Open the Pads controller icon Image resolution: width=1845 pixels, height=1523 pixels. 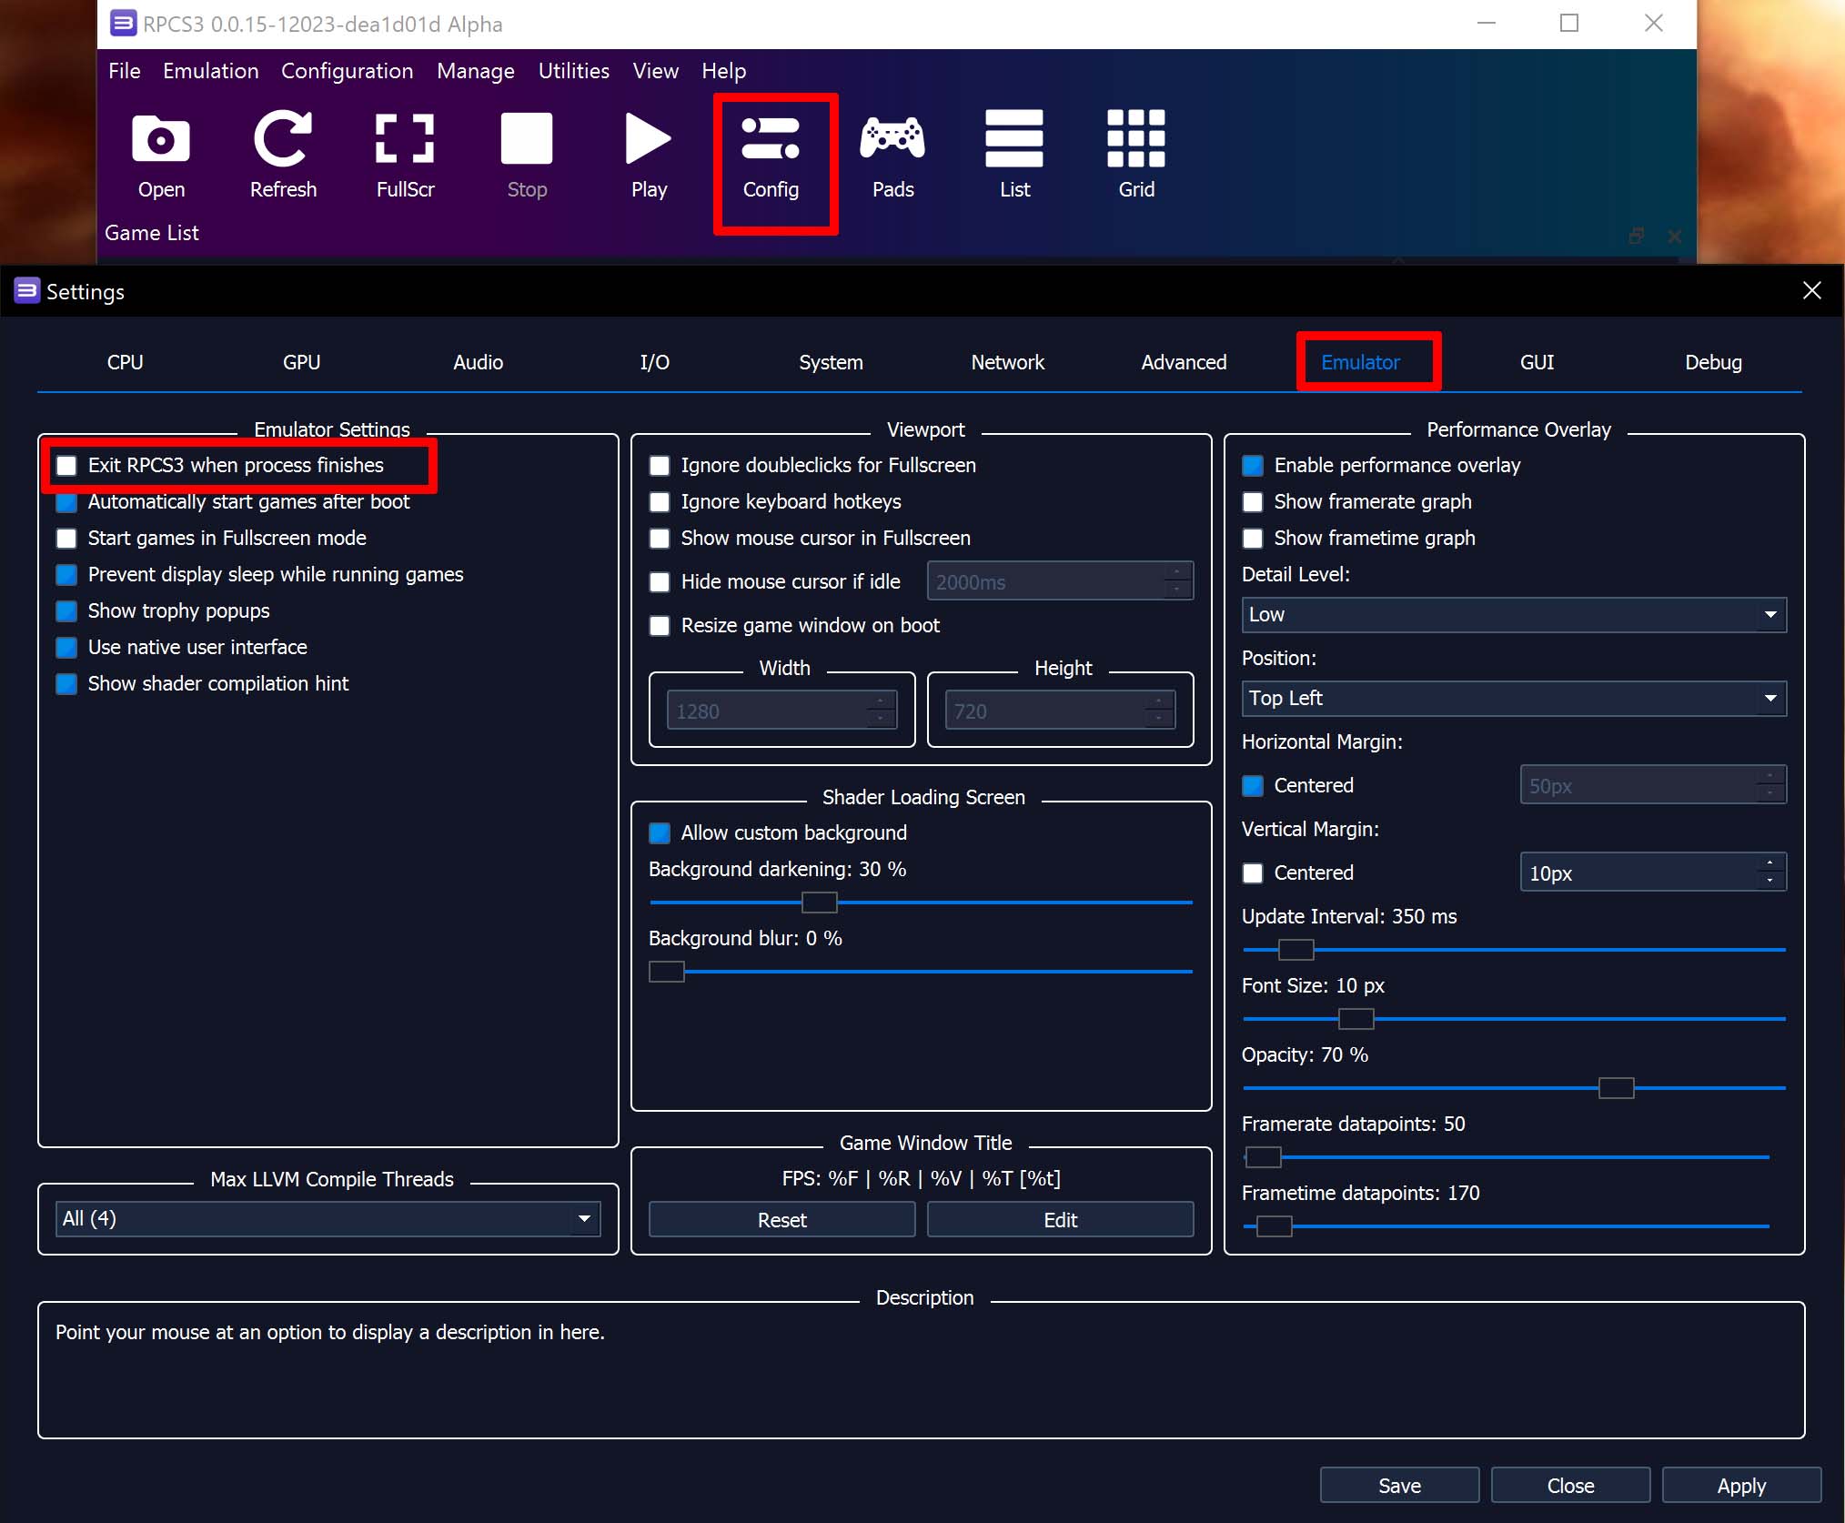pos(892,138)
